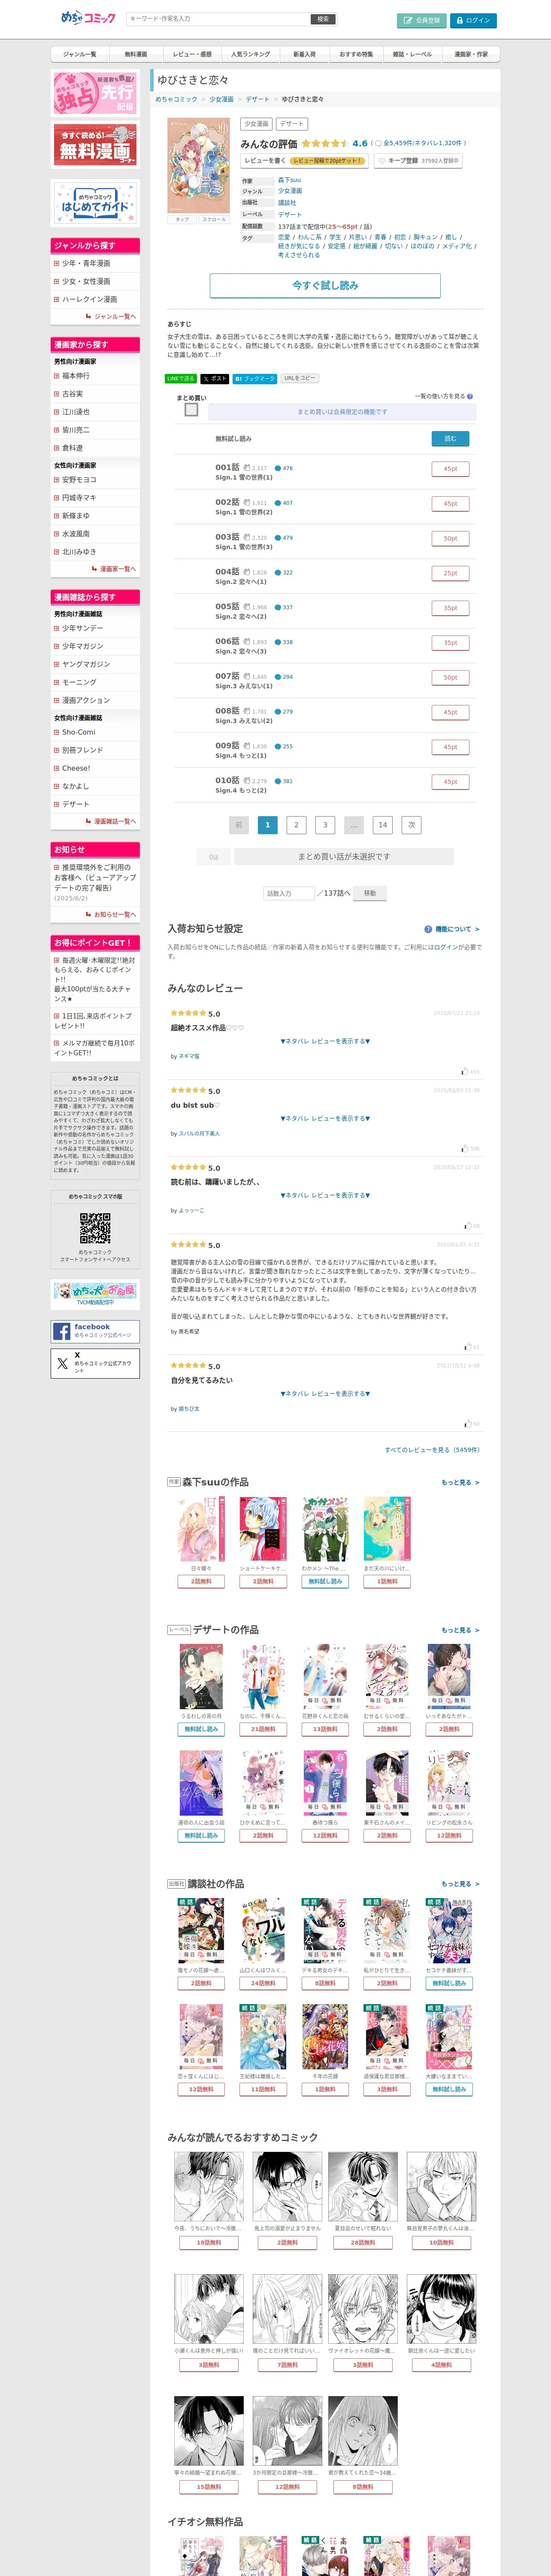Click the keyword search input field
This screenshot has height=2576, width=551.
(x=218, y=19)
